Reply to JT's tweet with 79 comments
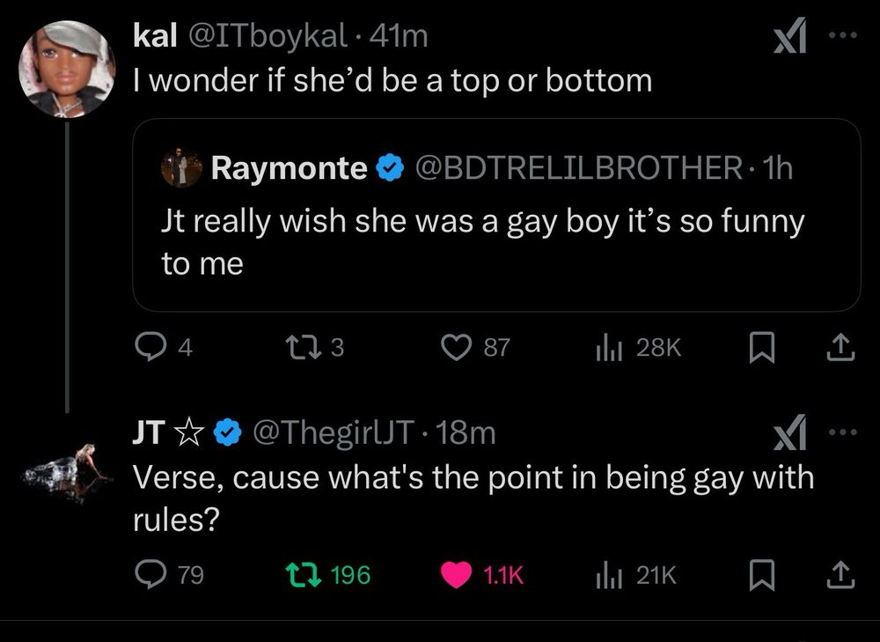880x642 pixels. point(146,575)
